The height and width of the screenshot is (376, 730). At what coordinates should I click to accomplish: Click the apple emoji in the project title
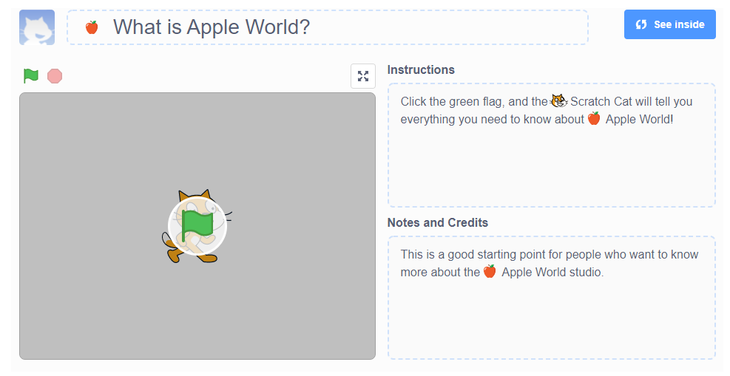tap(92, 27)
